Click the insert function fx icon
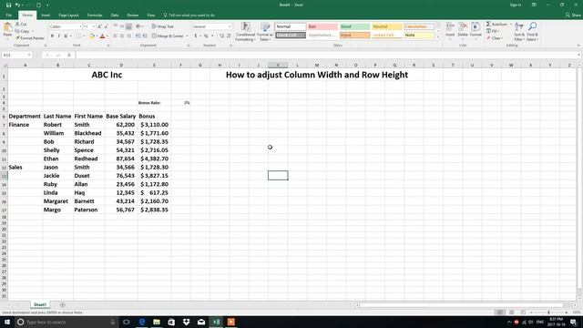 [69, 55]
